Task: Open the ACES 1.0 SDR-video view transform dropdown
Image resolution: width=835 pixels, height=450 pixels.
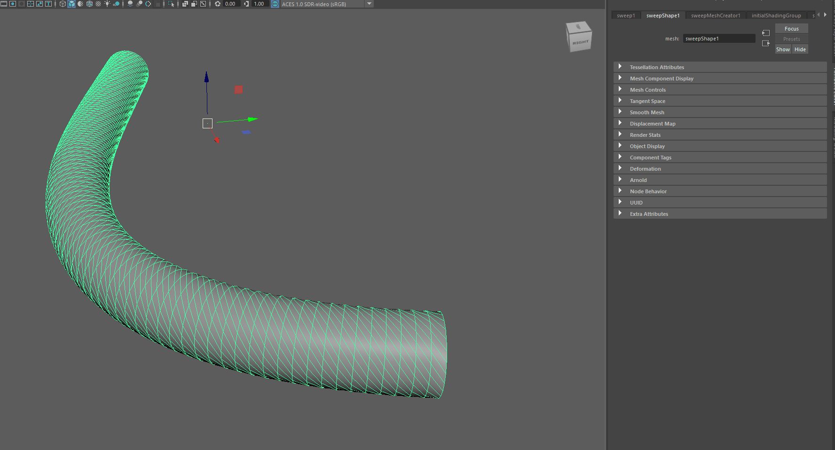Action: [369, 4]
